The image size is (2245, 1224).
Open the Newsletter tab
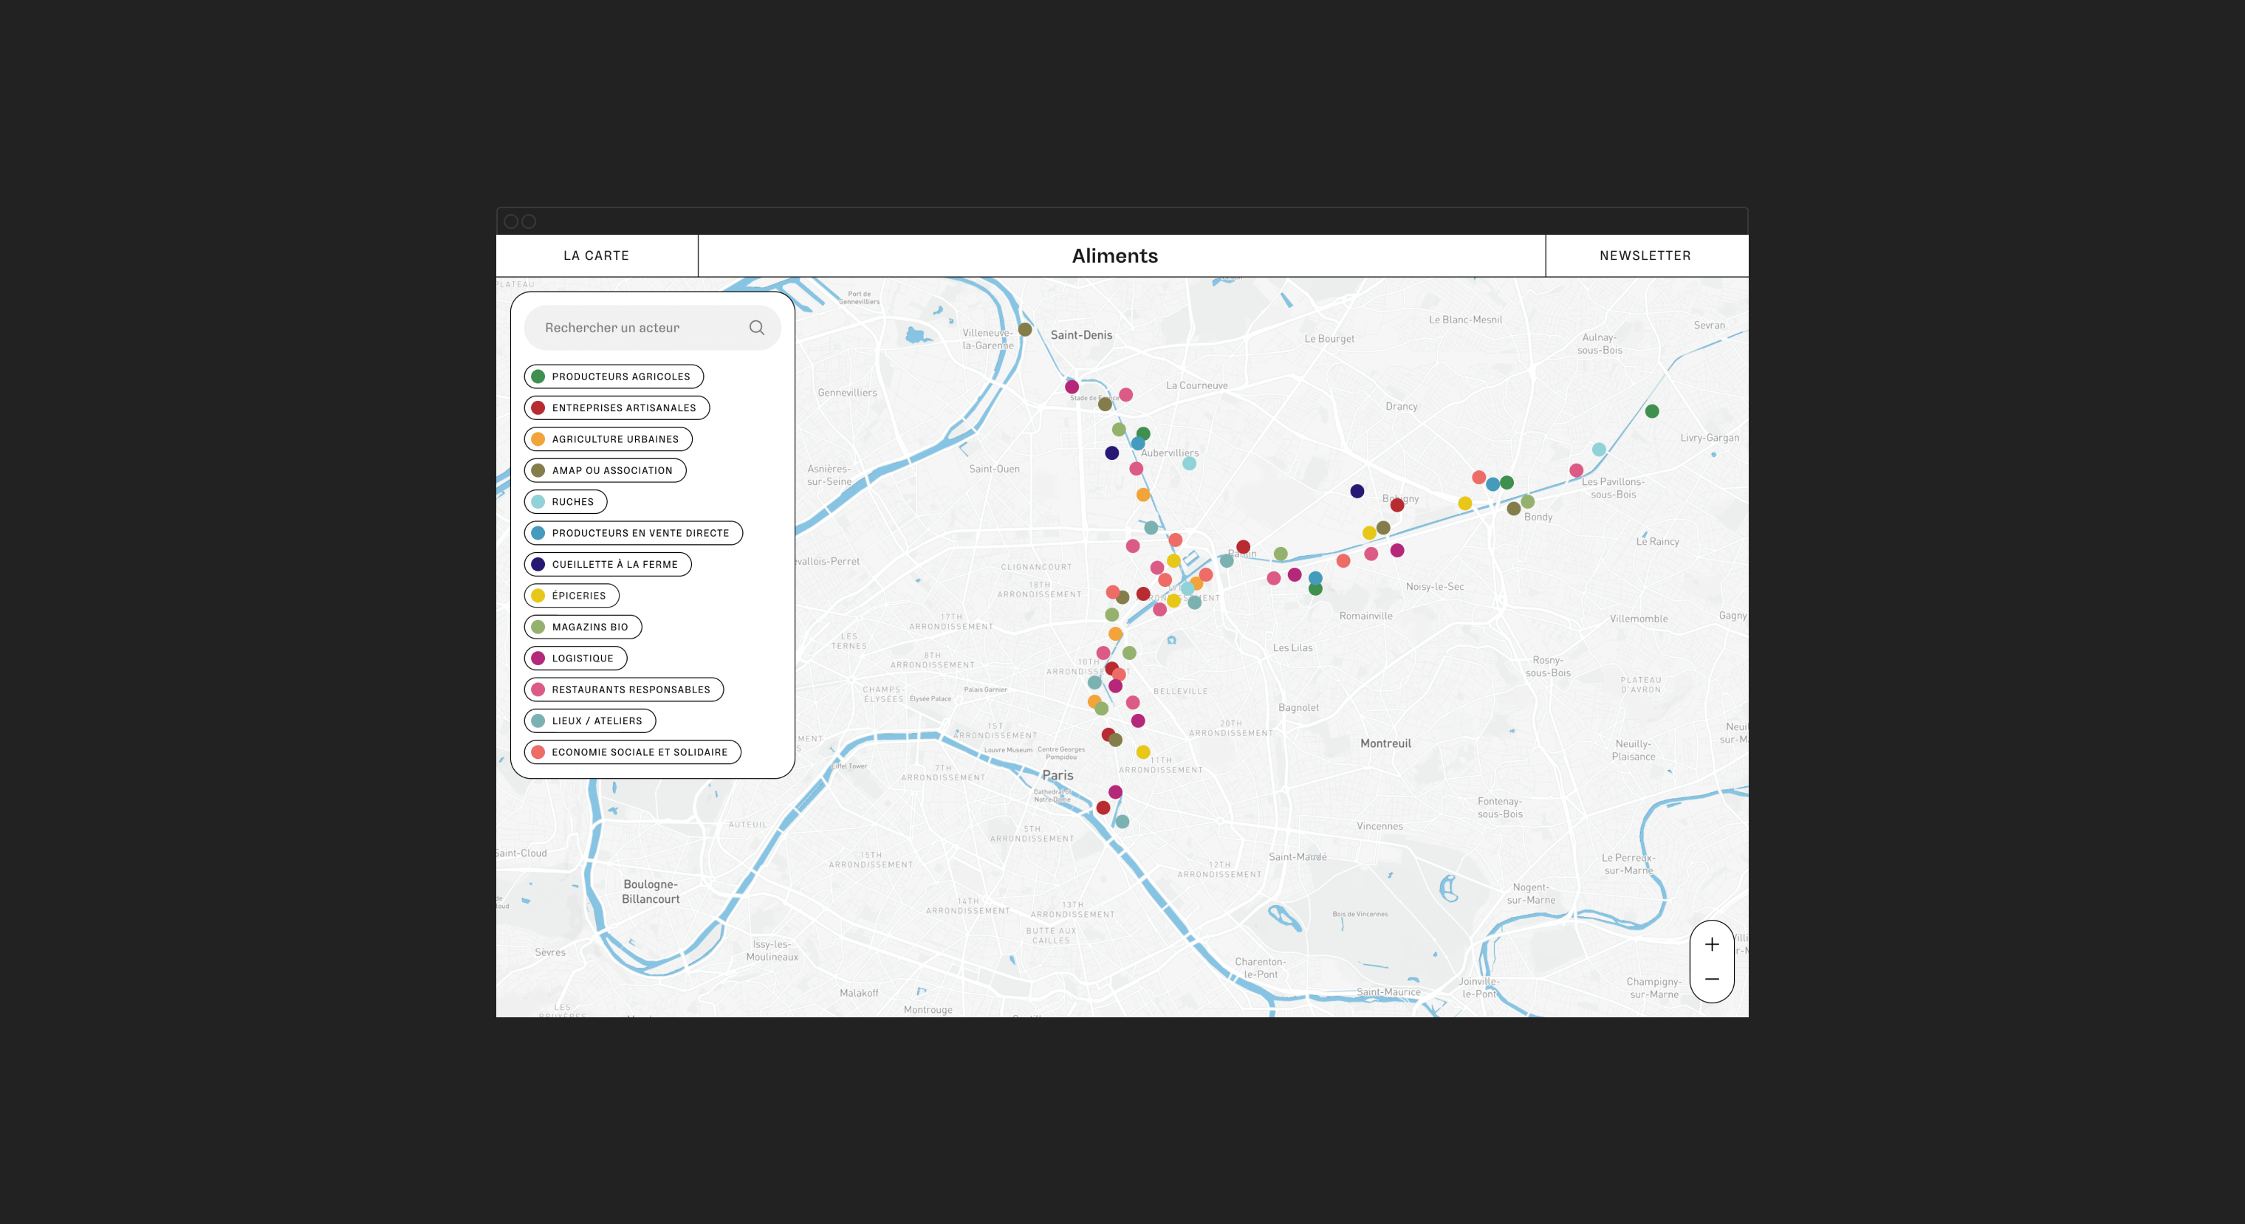(1645, 255)
